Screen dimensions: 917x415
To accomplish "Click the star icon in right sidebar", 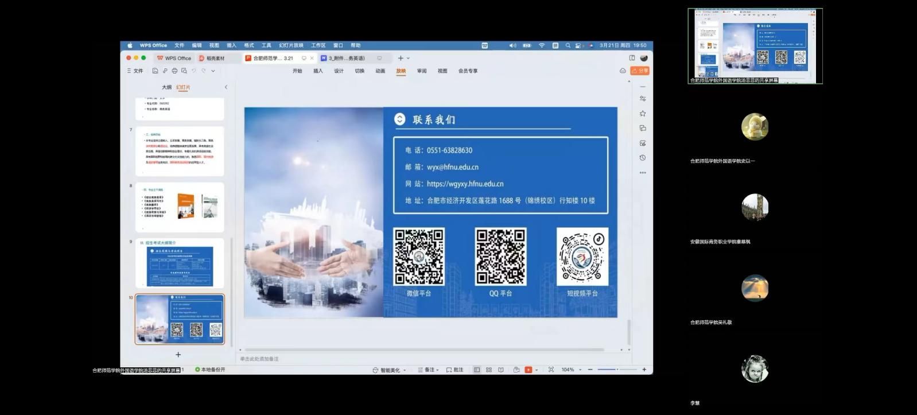I will [643, 114].
